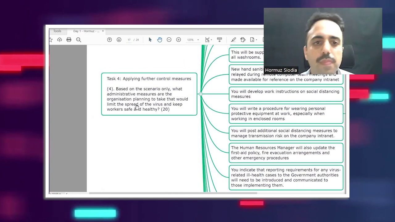Image resolution: width=395 pixels, height=222 pixels.
Task: Select the Day 1 - Hormuz document tab
Action: tap(86, 31)
